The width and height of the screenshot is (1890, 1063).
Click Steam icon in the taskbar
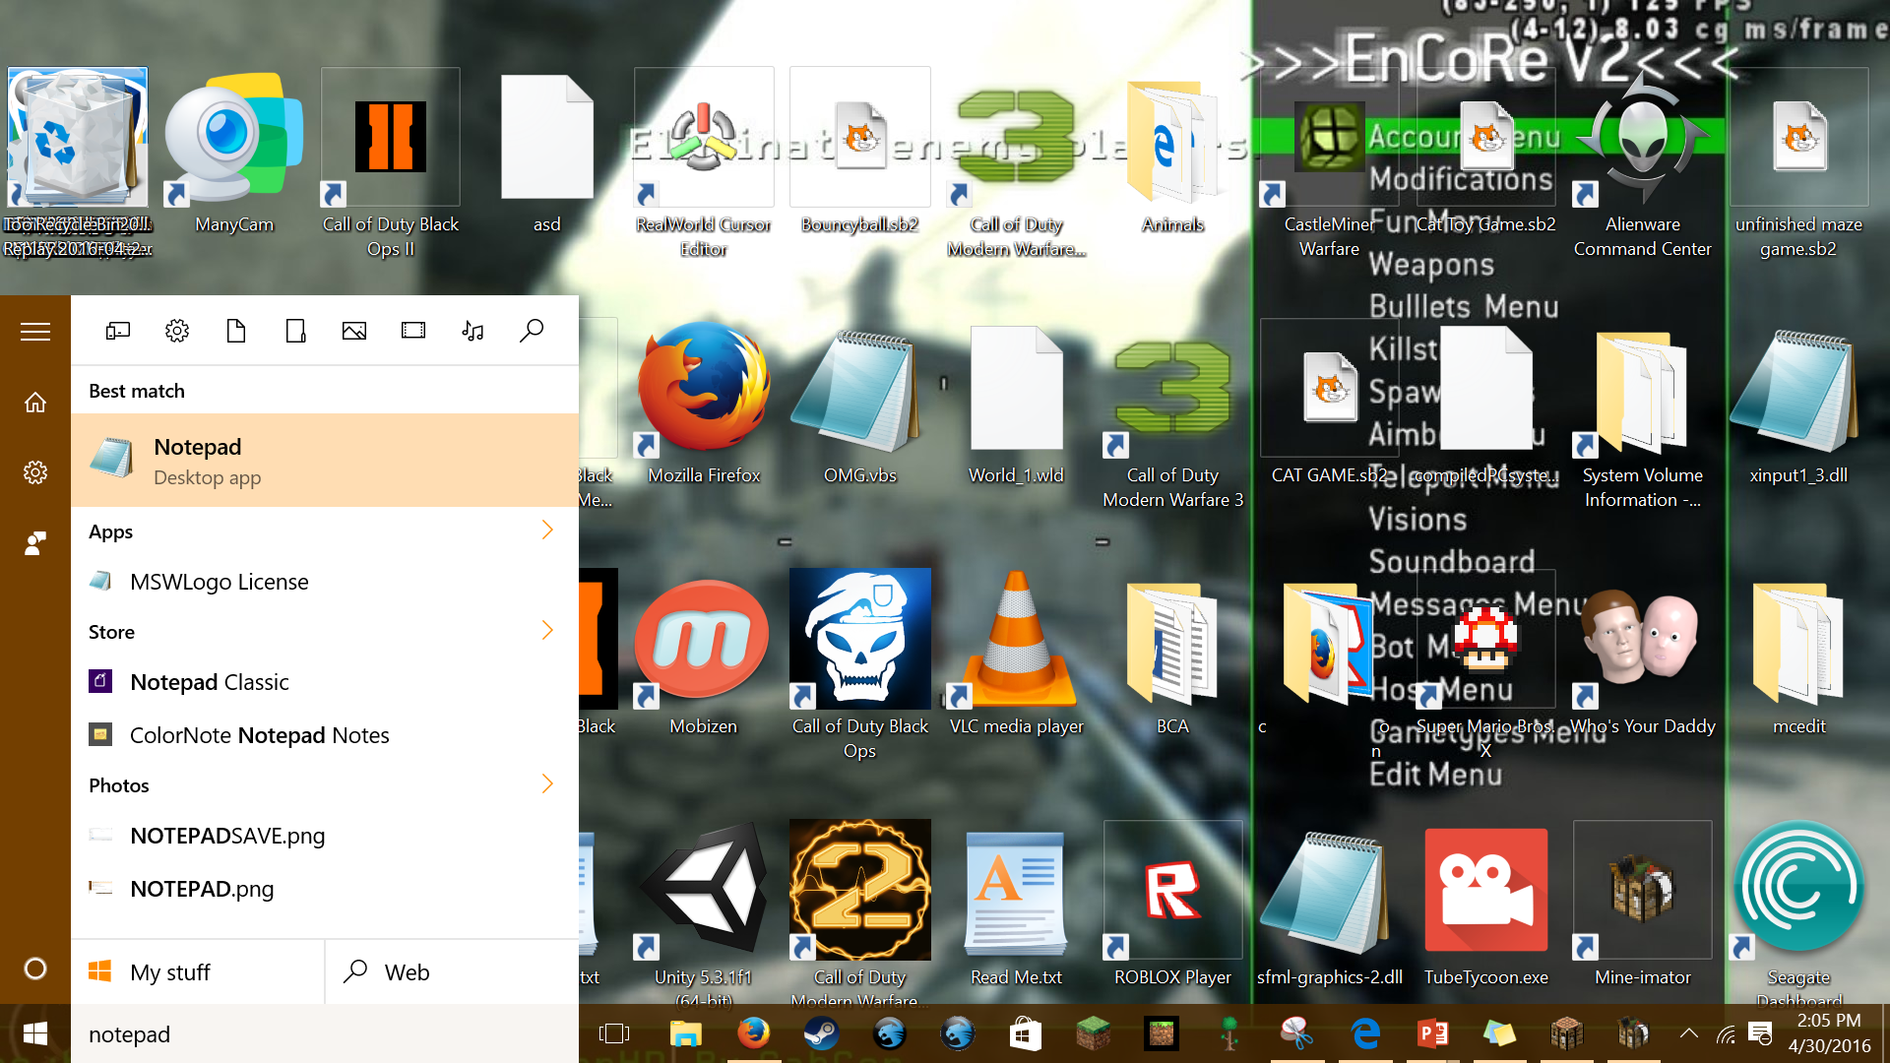pos(821,1033)
